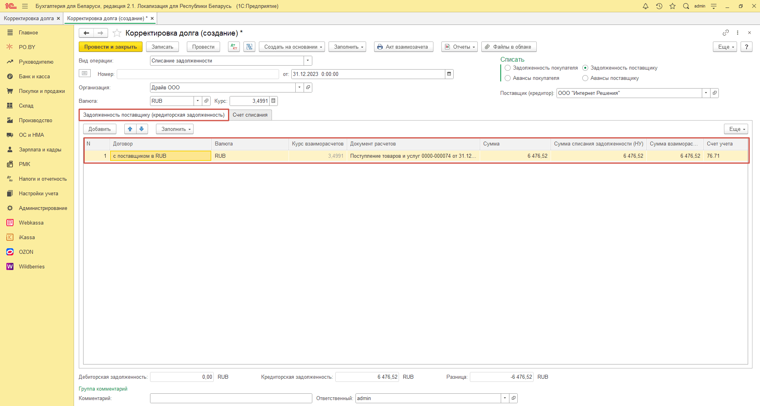Move table row down with arrow
This screenshot has width=760, height=406.
pos(142,129)
